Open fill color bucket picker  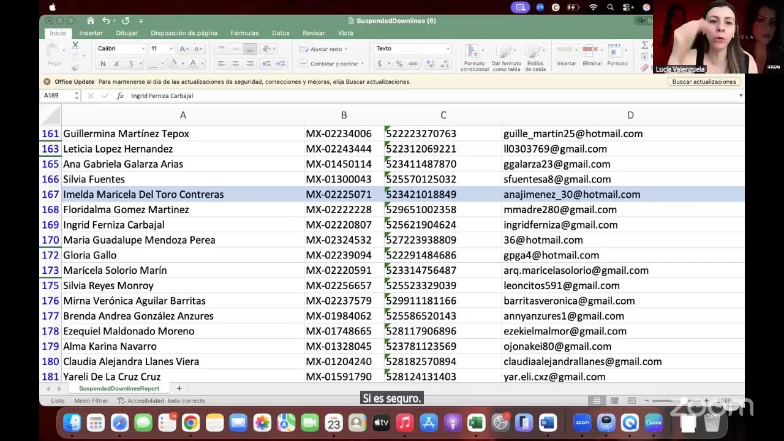point(174,64)
